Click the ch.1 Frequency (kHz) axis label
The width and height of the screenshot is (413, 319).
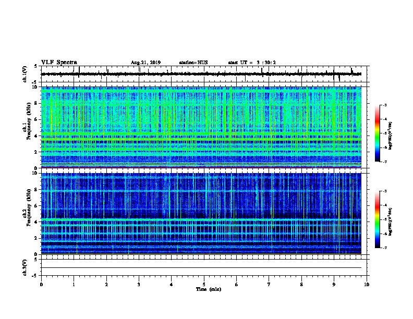tap(27, 121)
